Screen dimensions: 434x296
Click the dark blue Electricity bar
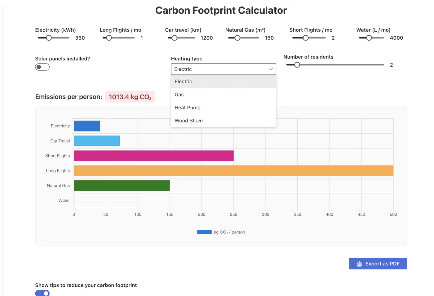[x=87, y=126]
